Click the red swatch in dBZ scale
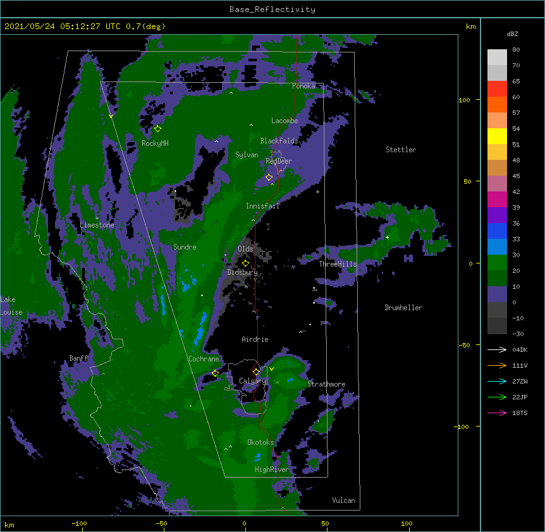 pos(497,89)
